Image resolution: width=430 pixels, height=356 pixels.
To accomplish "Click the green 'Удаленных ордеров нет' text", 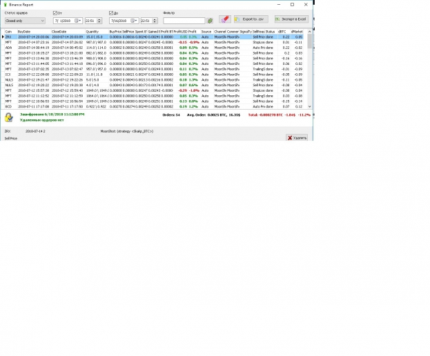I will [x=41, y=120].
